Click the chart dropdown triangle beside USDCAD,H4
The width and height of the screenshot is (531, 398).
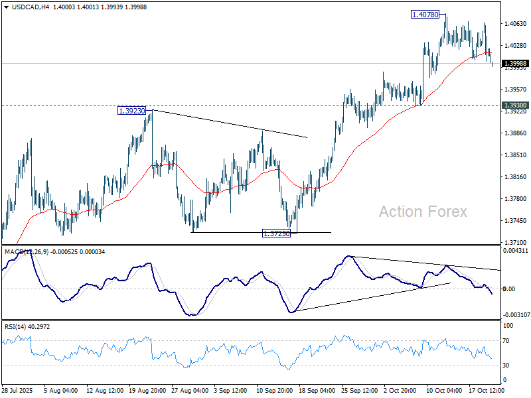pos(7,7)
